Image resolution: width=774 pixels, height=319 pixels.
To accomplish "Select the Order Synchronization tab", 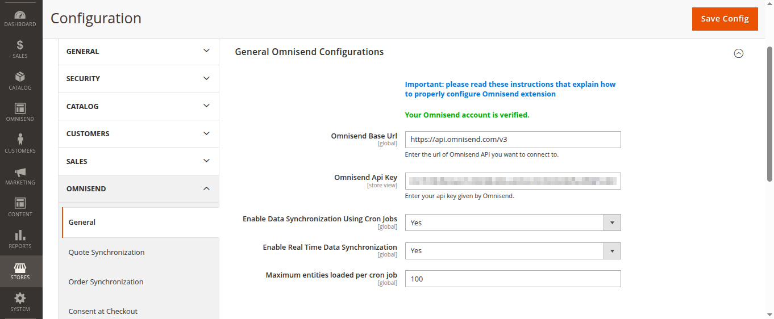I will 106,282.
